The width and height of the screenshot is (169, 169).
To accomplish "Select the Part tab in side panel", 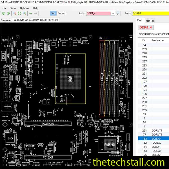I will [139, 20].
